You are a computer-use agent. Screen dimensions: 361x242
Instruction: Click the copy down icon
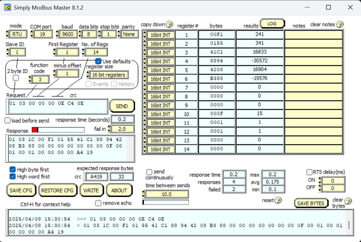(169, 24)
